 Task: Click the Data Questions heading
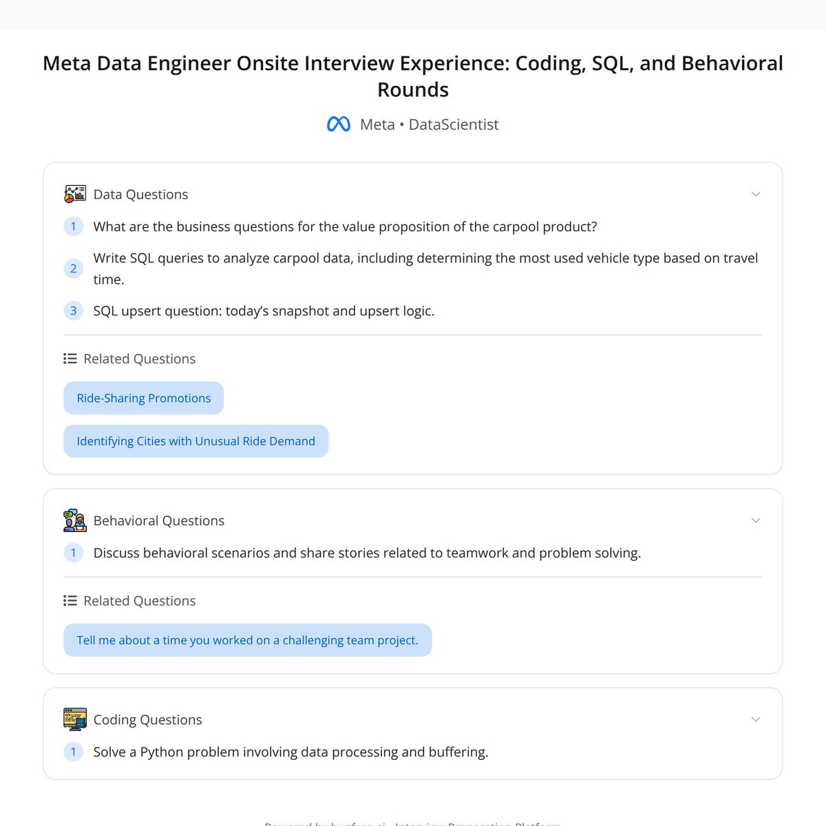pyautogui.click(x=141, y=194)
